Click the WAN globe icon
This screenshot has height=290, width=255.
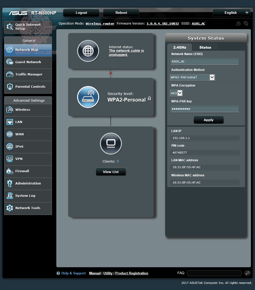(x=10, y=134)
